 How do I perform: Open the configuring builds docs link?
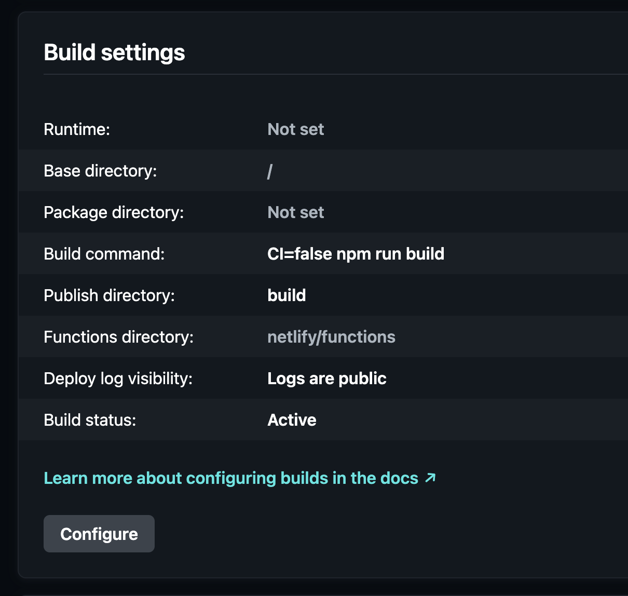pos(231,478)
